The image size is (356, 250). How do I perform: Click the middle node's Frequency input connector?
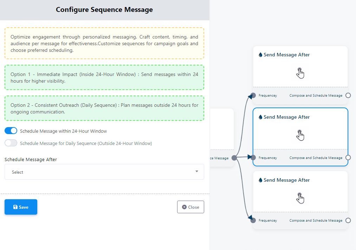(253, 158)
